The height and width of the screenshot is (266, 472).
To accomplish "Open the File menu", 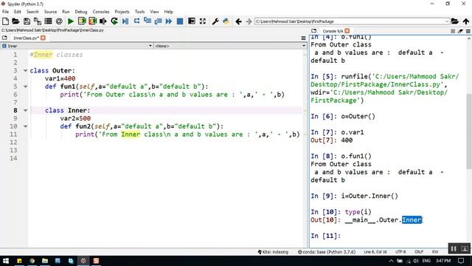I will (5, 12).
